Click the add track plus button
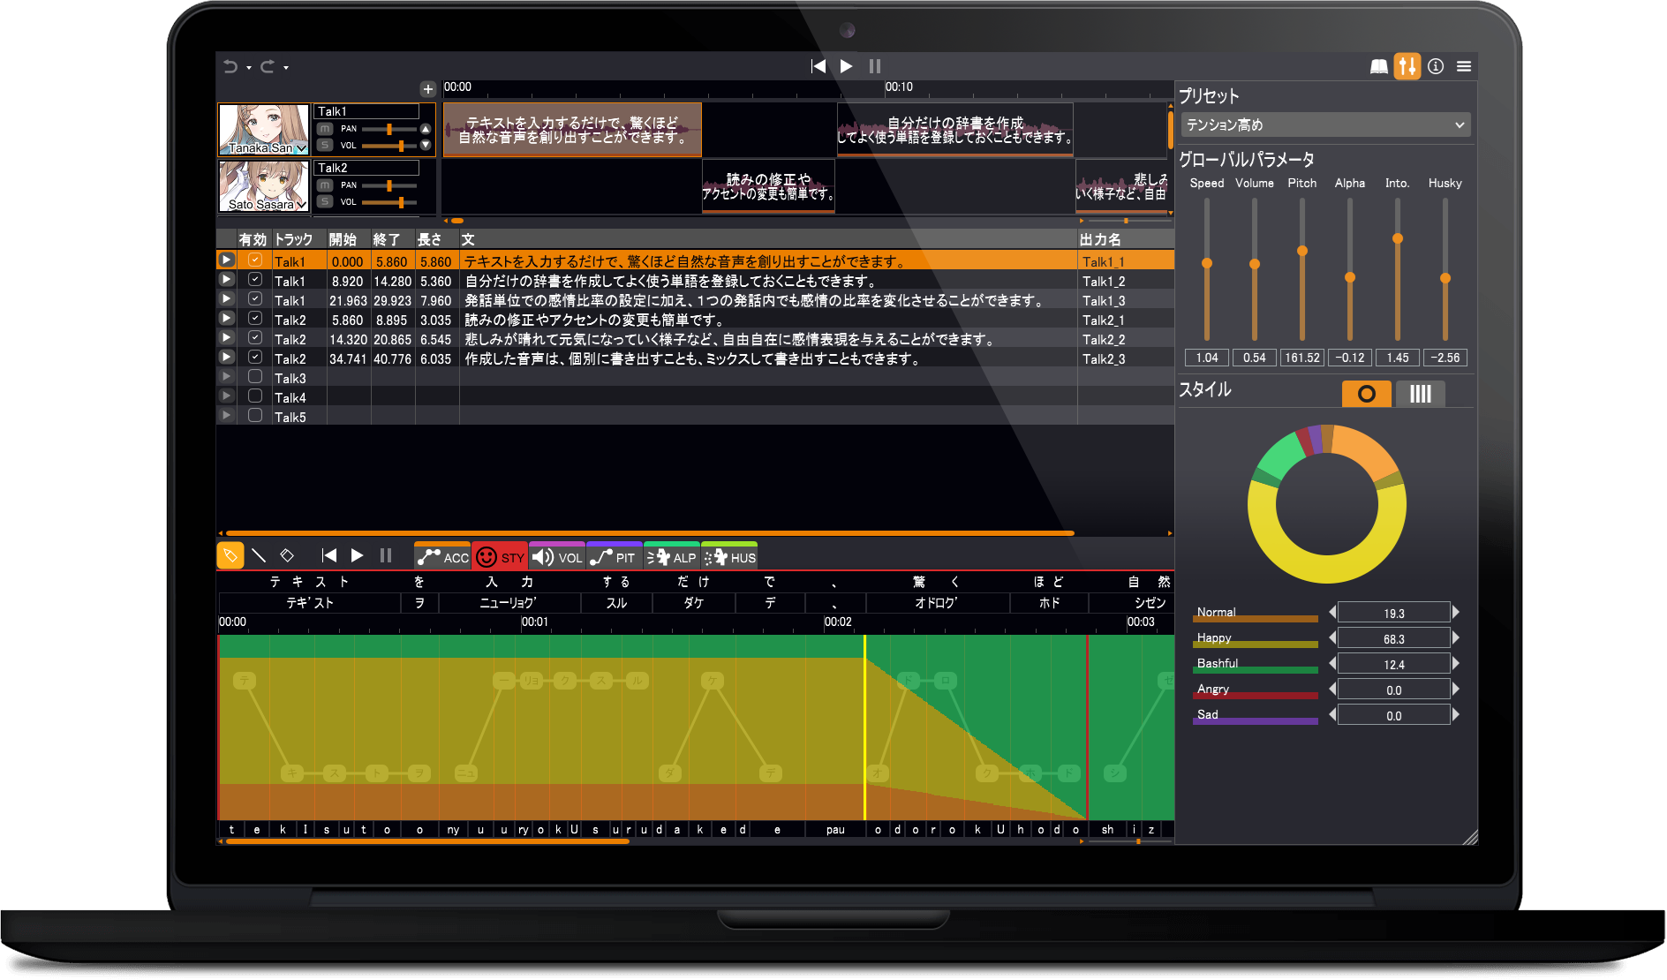1667x980 pixels. pyautogui.click(x=428, y=89)
